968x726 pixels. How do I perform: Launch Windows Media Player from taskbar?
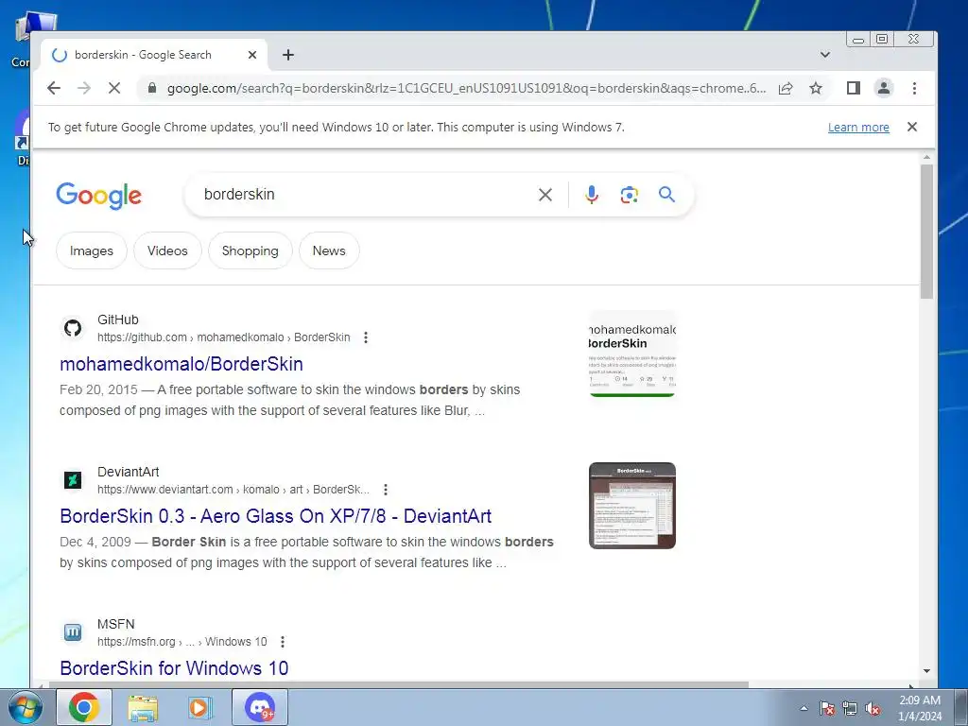click(199, 707)
